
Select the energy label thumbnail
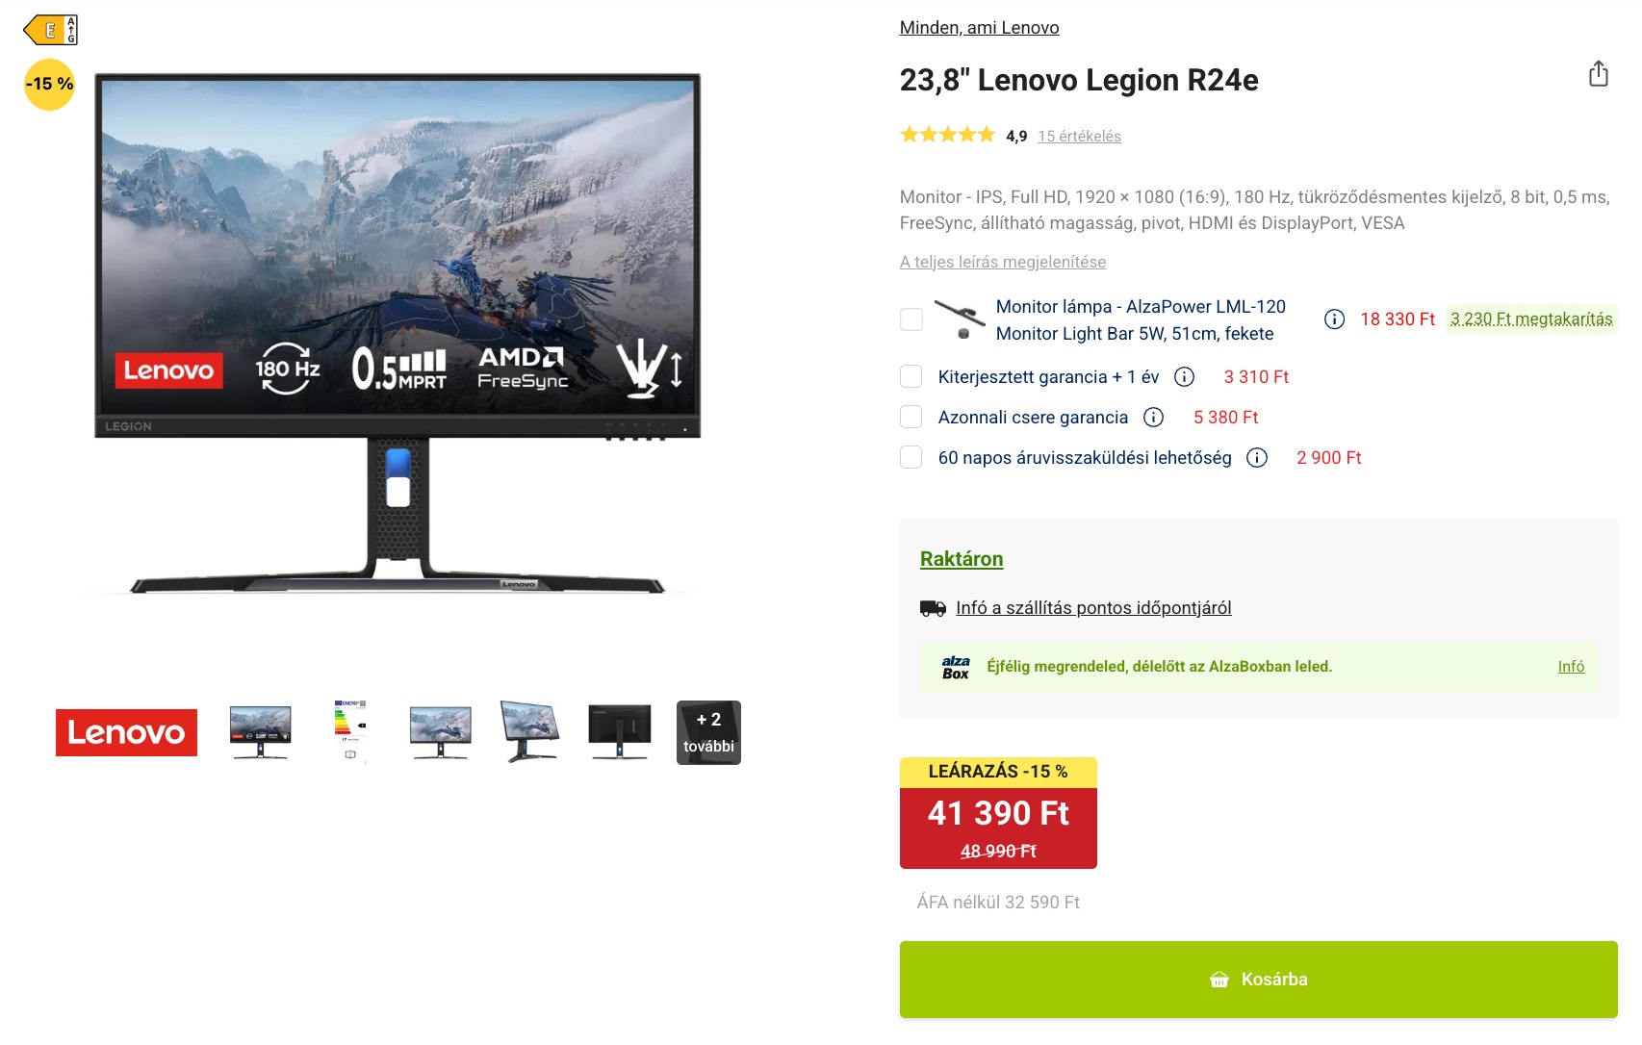(350, 732)
